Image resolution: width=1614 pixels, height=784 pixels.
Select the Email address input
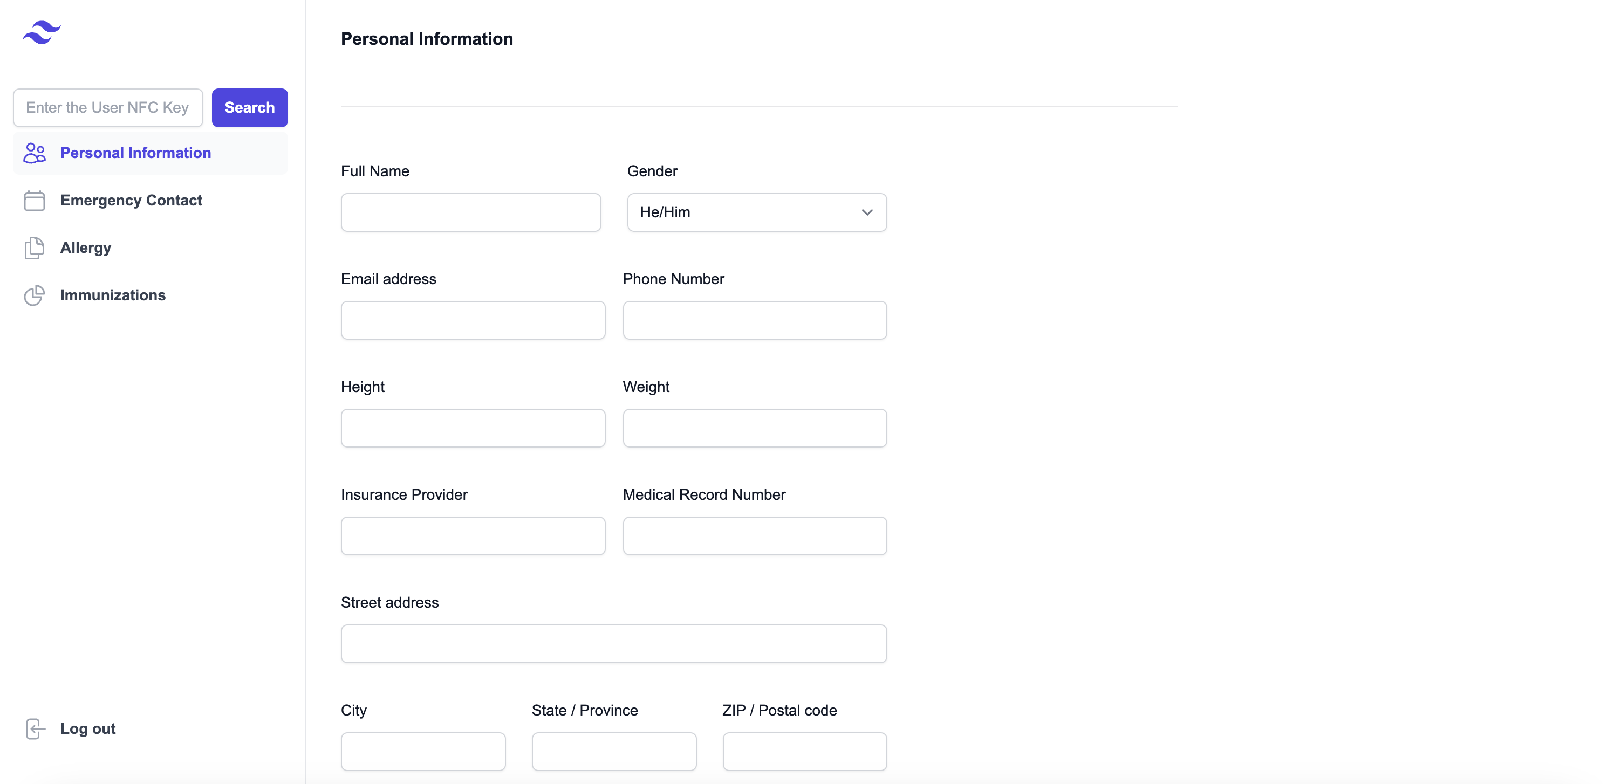click(473, 320)
